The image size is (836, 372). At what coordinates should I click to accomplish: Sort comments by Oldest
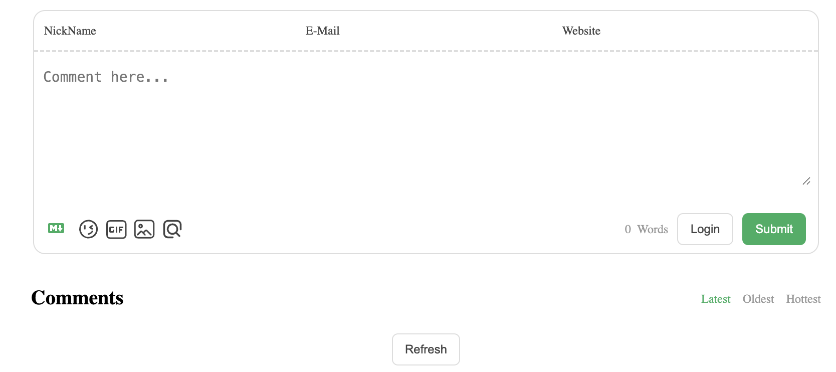(758, 299)
